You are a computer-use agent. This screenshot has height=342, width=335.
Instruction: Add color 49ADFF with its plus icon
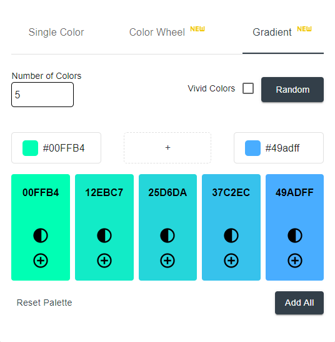295,261
